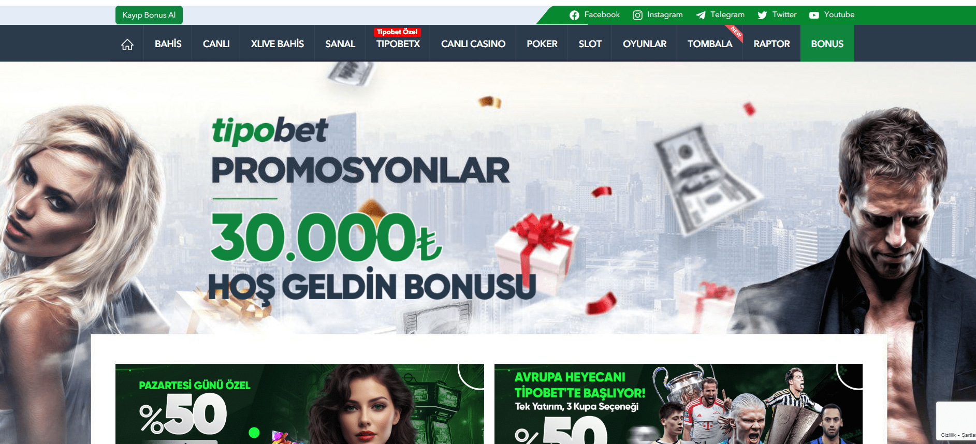Go to the home icon in navbar

coord(127,45)
